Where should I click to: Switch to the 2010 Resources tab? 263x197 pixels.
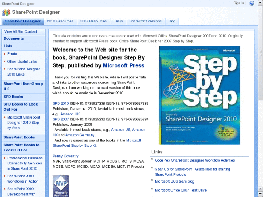[60, 21]
